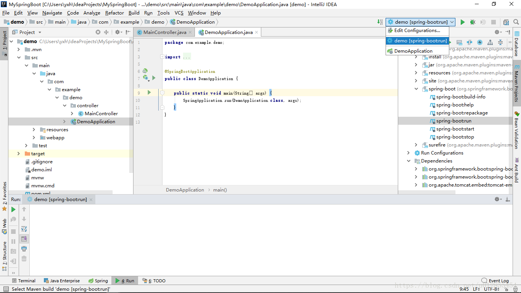
Task: Open Maven Projects panel settings gear
Action: coord(498,32)
